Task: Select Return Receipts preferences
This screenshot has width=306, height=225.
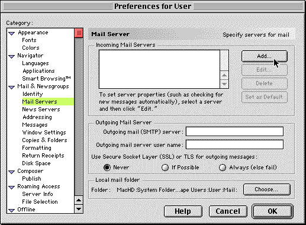Action: pos(43,156)
